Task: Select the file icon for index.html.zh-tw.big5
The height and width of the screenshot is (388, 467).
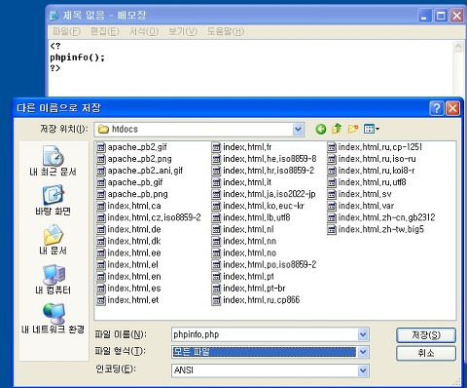Action: [x=332, y=230]
